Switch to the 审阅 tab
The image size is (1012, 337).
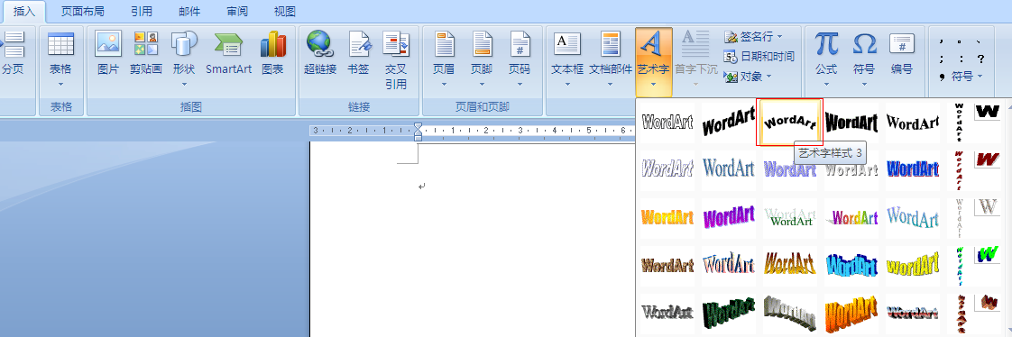[x=237, y=11]
